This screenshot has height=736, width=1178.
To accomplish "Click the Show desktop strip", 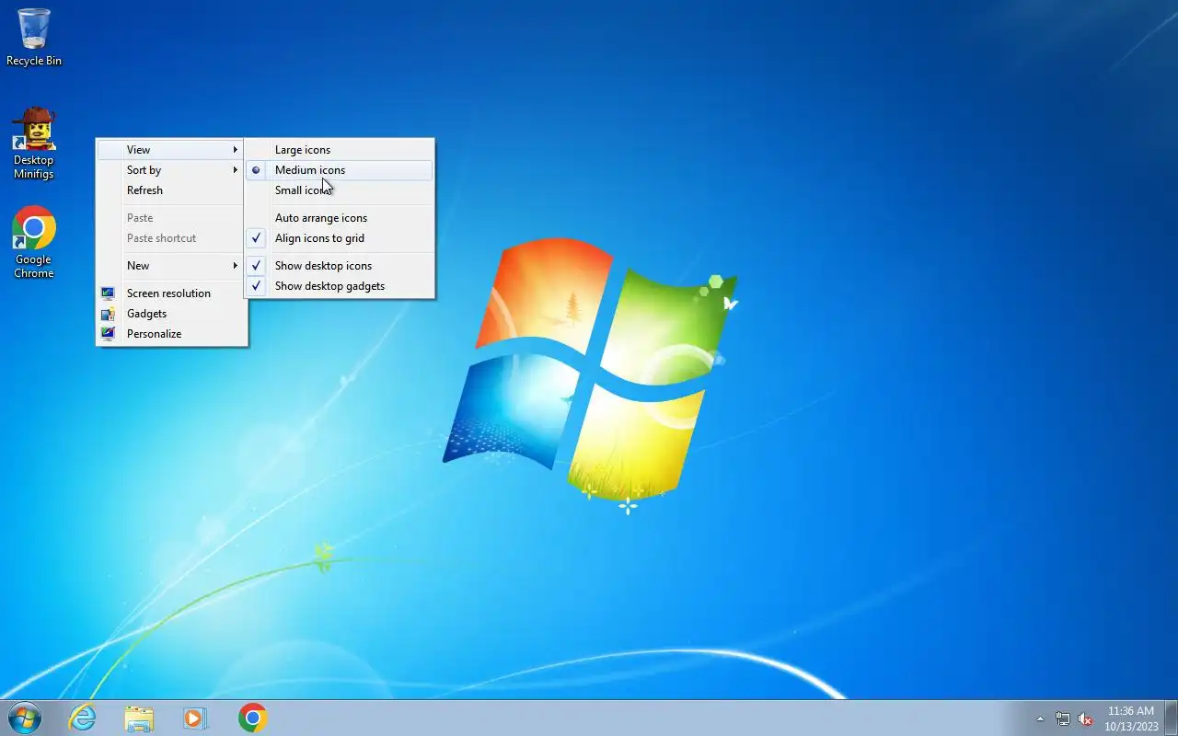I will pyautogui.click(x=1171, y=718).
